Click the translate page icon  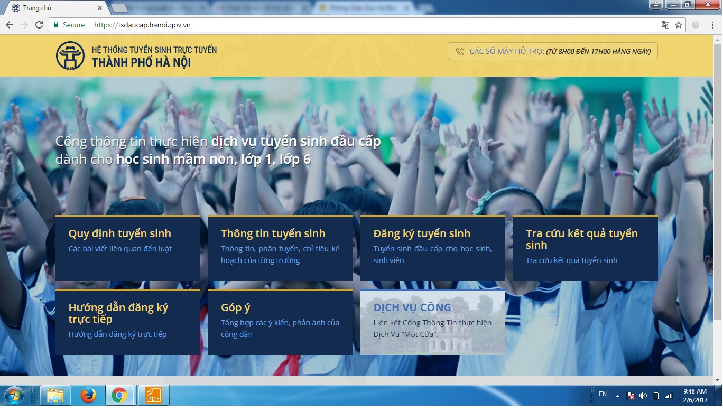pyautogui.click(x=665, y=25)
